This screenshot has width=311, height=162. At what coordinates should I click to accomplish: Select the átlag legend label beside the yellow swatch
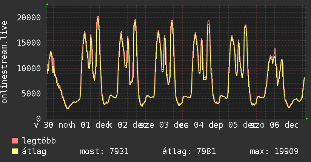pyautogui.click(x=34, y=151)
